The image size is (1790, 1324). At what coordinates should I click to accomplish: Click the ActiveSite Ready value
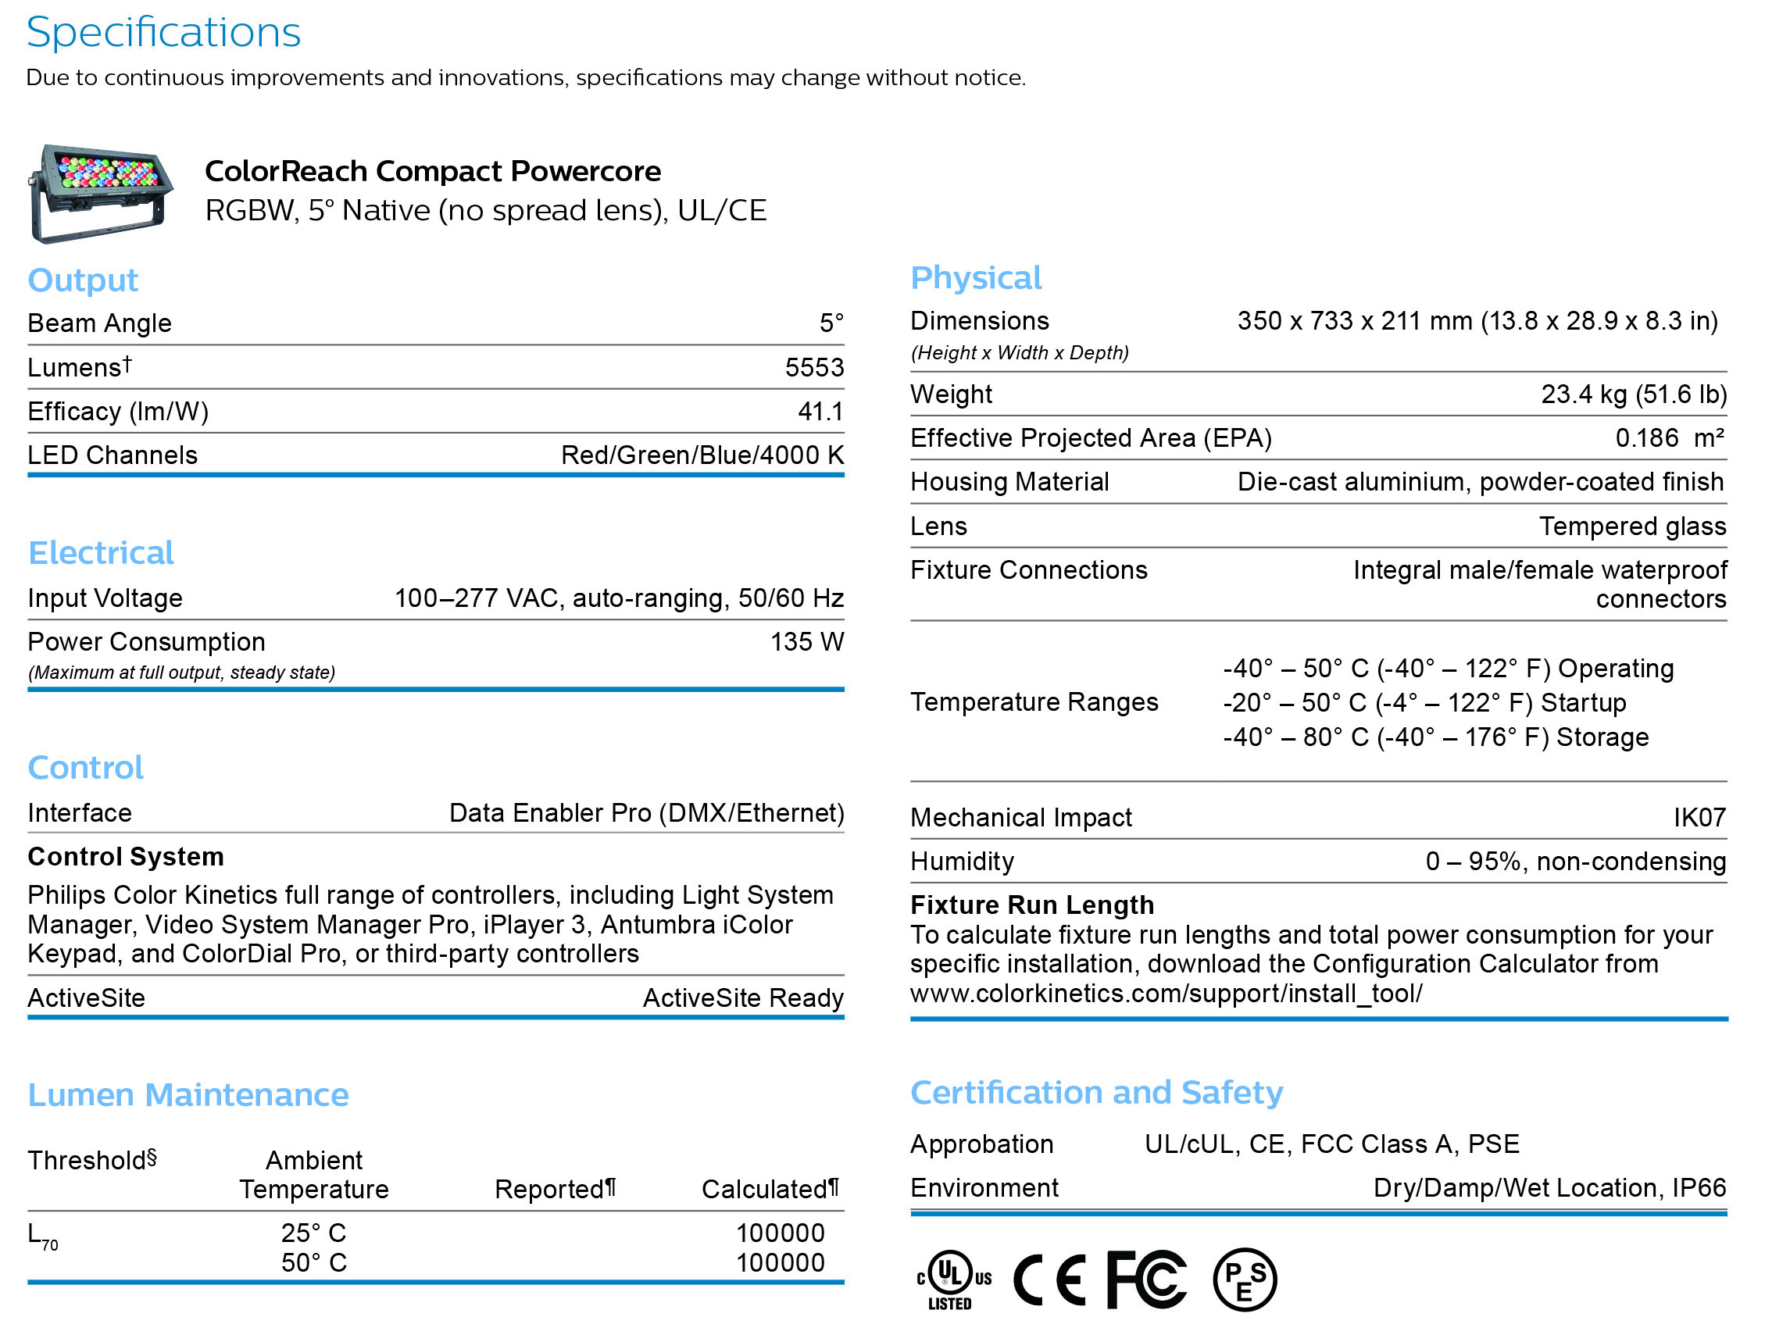point(744,997)
